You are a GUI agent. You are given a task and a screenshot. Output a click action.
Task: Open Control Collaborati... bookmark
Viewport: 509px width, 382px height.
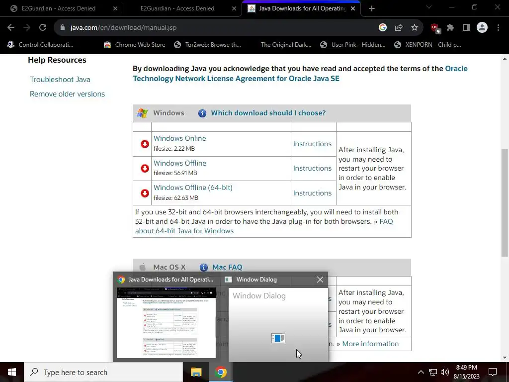coord(40,45)
